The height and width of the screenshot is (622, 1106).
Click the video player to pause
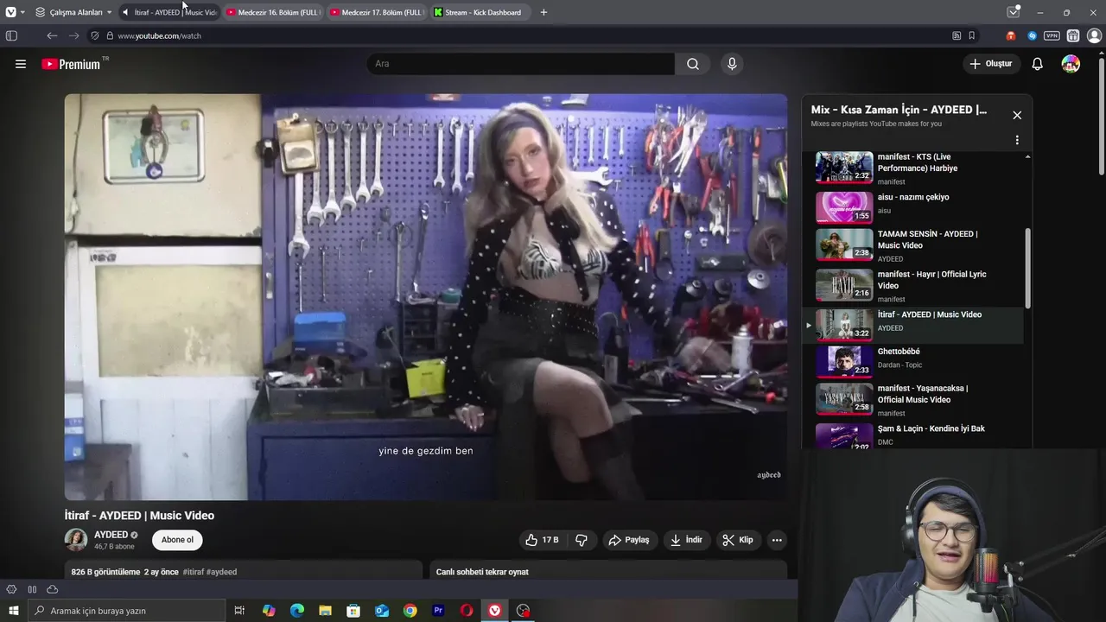426,297
